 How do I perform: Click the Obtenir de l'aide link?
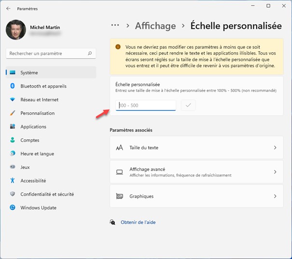(x=138, y=222)
